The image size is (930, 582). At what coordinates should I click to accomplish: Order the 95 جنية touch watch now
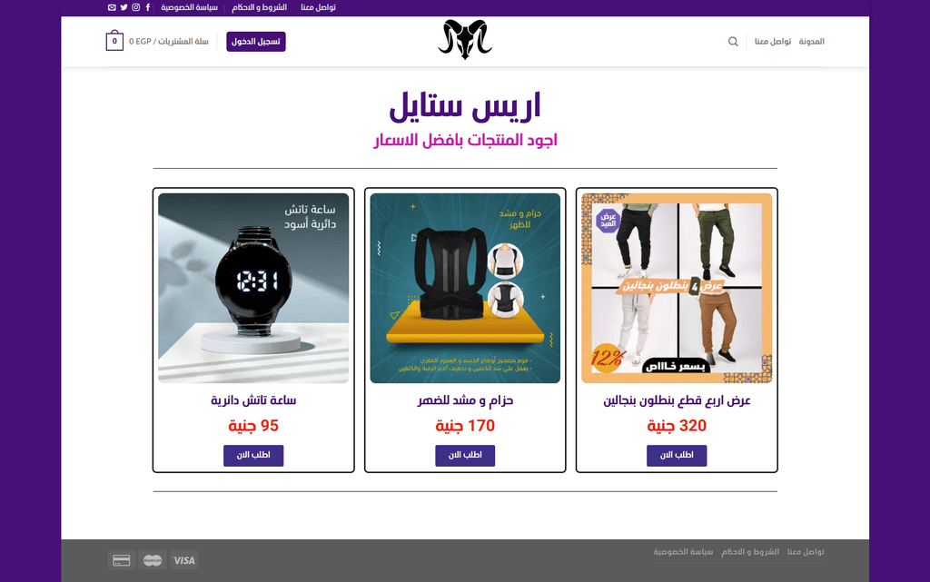253,455
